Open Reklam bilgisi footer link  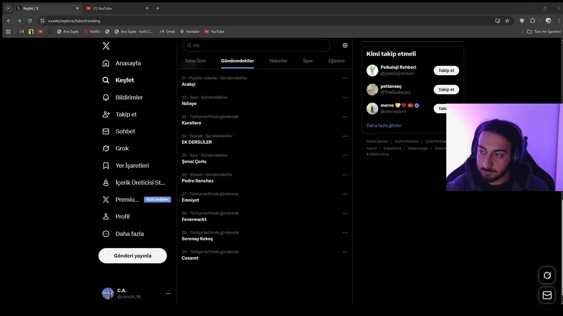[418, 148]
